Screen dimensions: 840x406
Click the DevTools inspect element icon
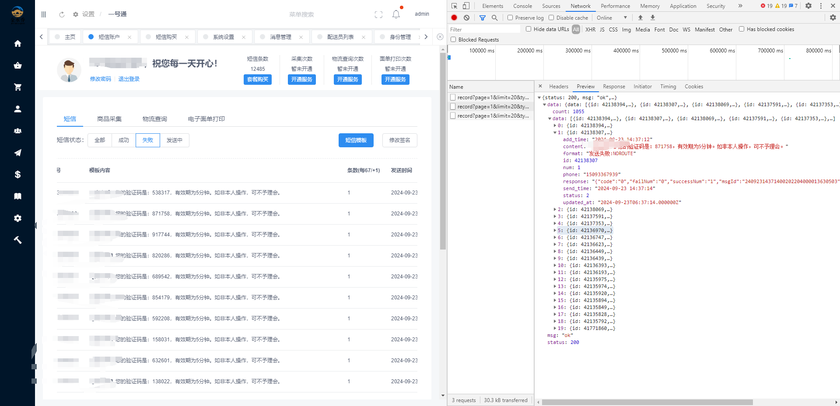point(455,6)
